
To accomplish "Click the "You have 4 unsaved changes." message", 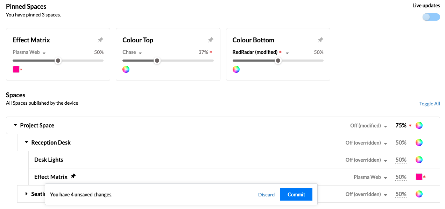I will [x=81, y=195].
